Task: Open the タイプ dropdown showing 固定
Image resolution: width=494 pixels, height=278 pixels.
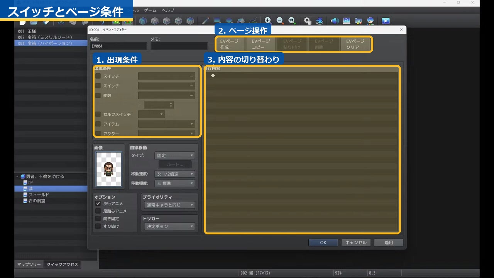Action: point(174,156)
